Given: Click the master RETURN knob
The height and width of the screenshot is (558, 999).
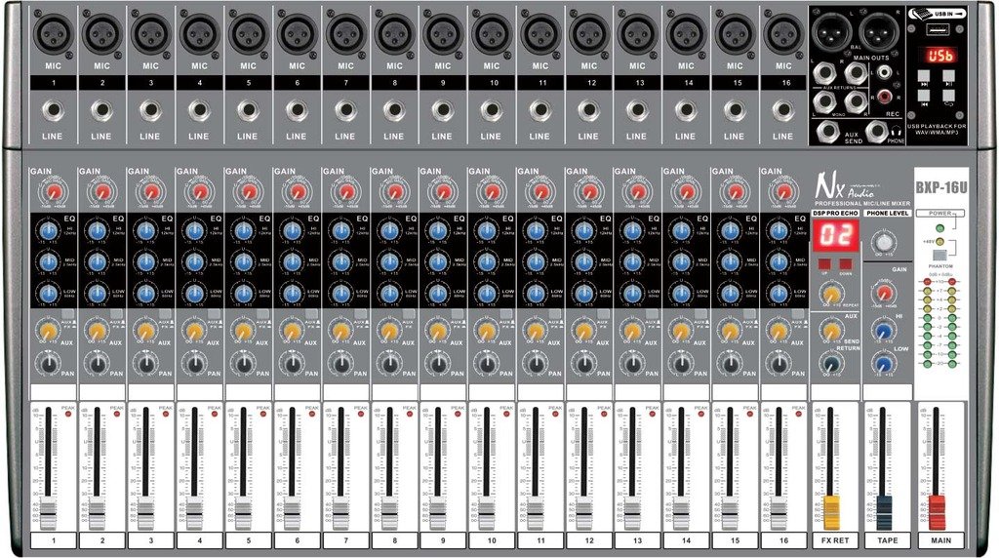Looking at the screenshot, I should tap(831, 364).
